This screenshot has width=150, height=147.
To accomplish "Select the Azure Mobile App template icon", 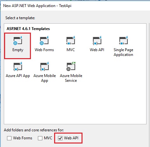I will tap(45, 66).
